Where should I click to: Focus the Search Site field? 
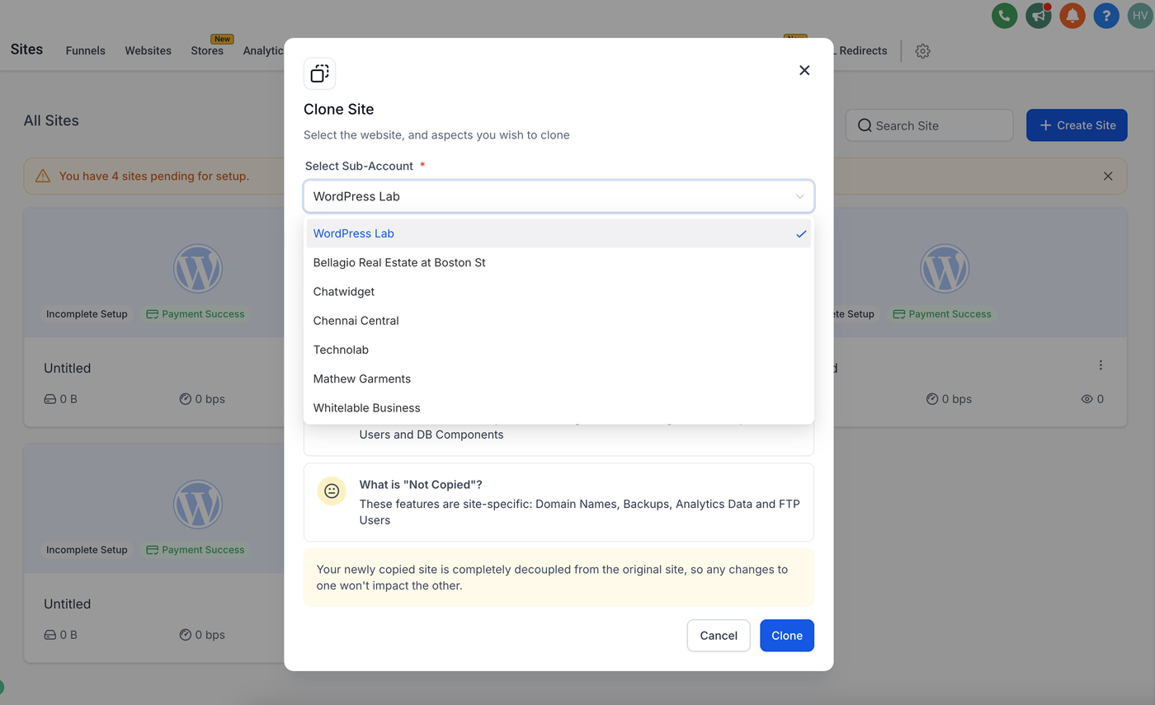[x=929, y=125]
